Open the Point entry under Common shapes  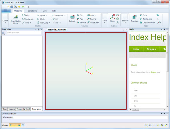tap(136, 91)
